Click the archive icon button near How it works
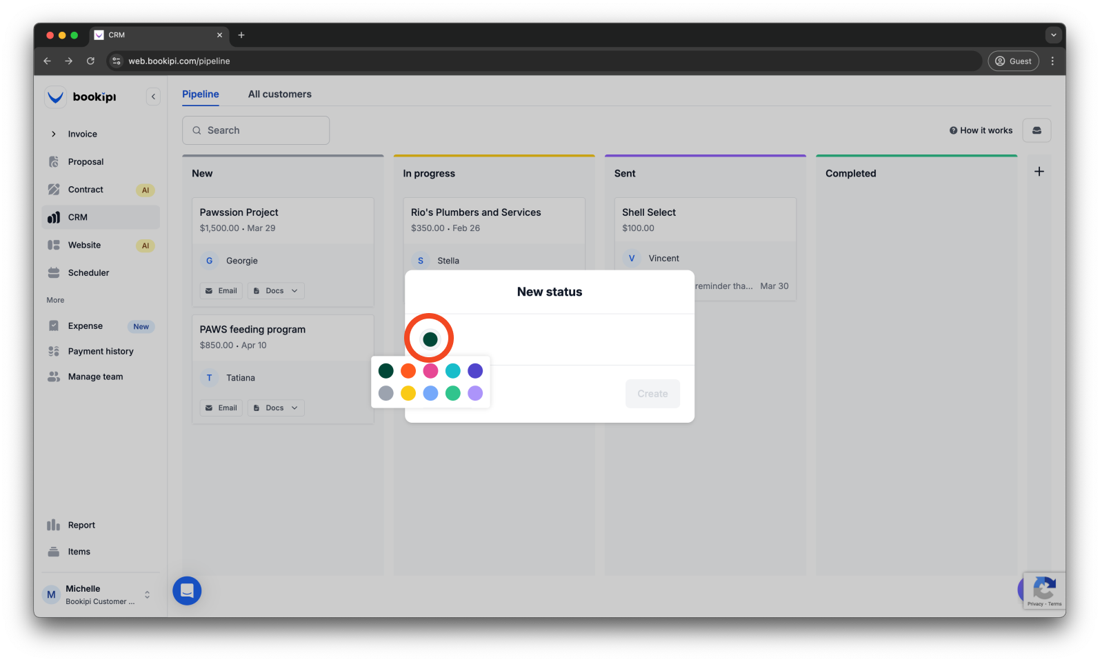Screen dimensions: 1100x662 (x=1037, y=130)
